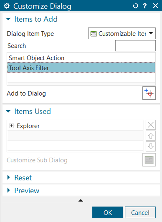The image size is (162, 222).
Task: Open the Dialog Item Type dropdown
Action: coord(122,33)
